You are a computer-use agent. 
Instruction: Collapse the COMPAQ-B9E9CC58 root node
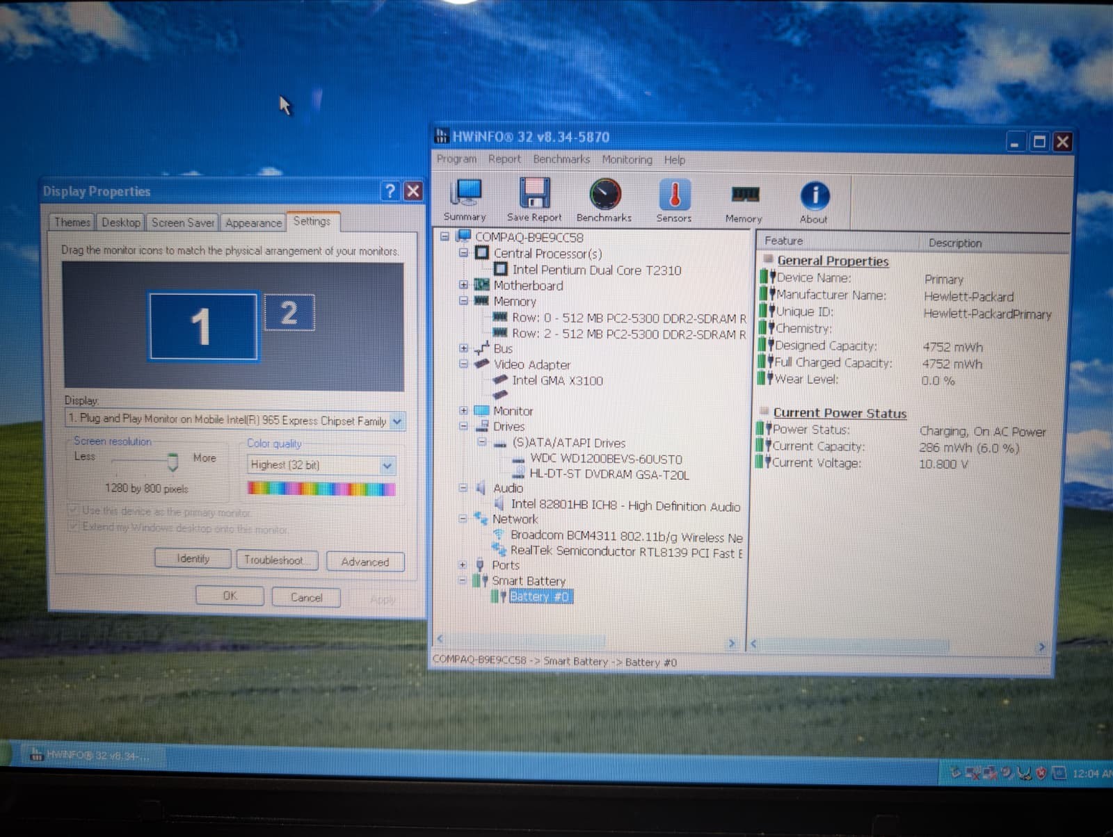point(445,237)
